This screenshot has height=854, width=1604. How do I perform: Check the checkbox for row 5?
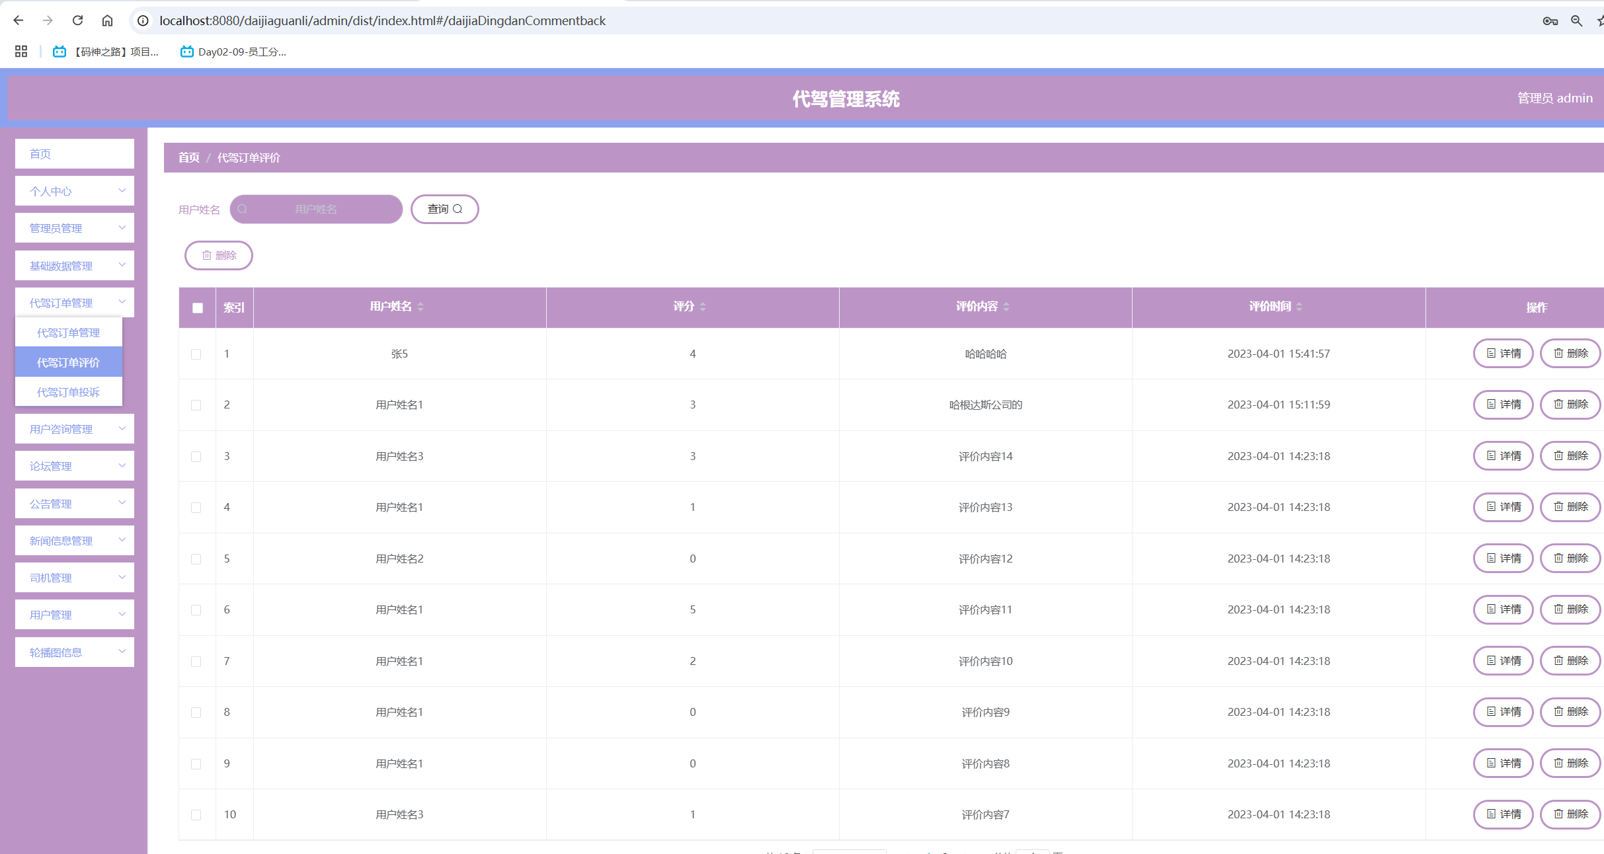coord(196,559)
